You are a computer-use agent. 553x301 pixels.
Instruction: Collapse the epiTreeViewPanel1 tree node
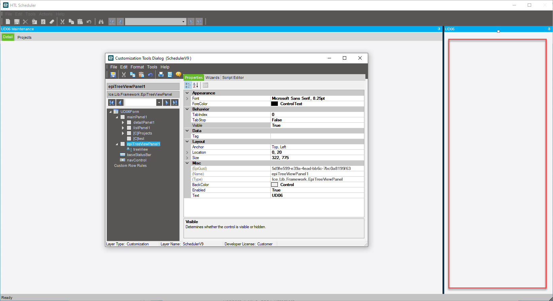coord(117,144)
